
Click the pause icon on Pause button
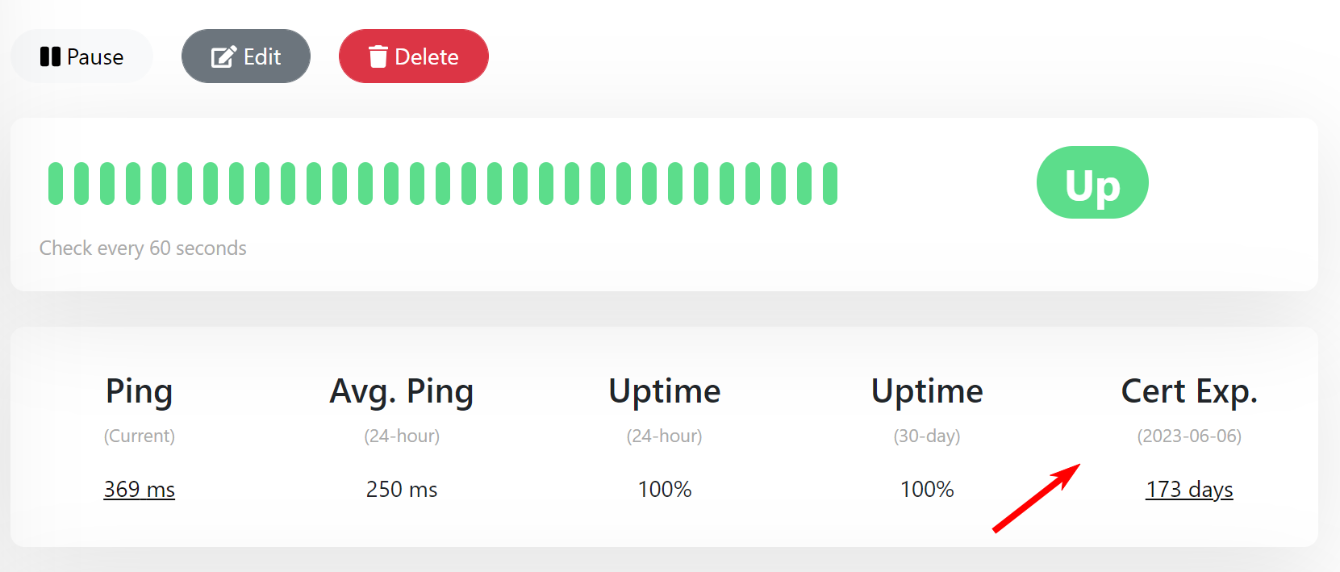tap(50, 56)
